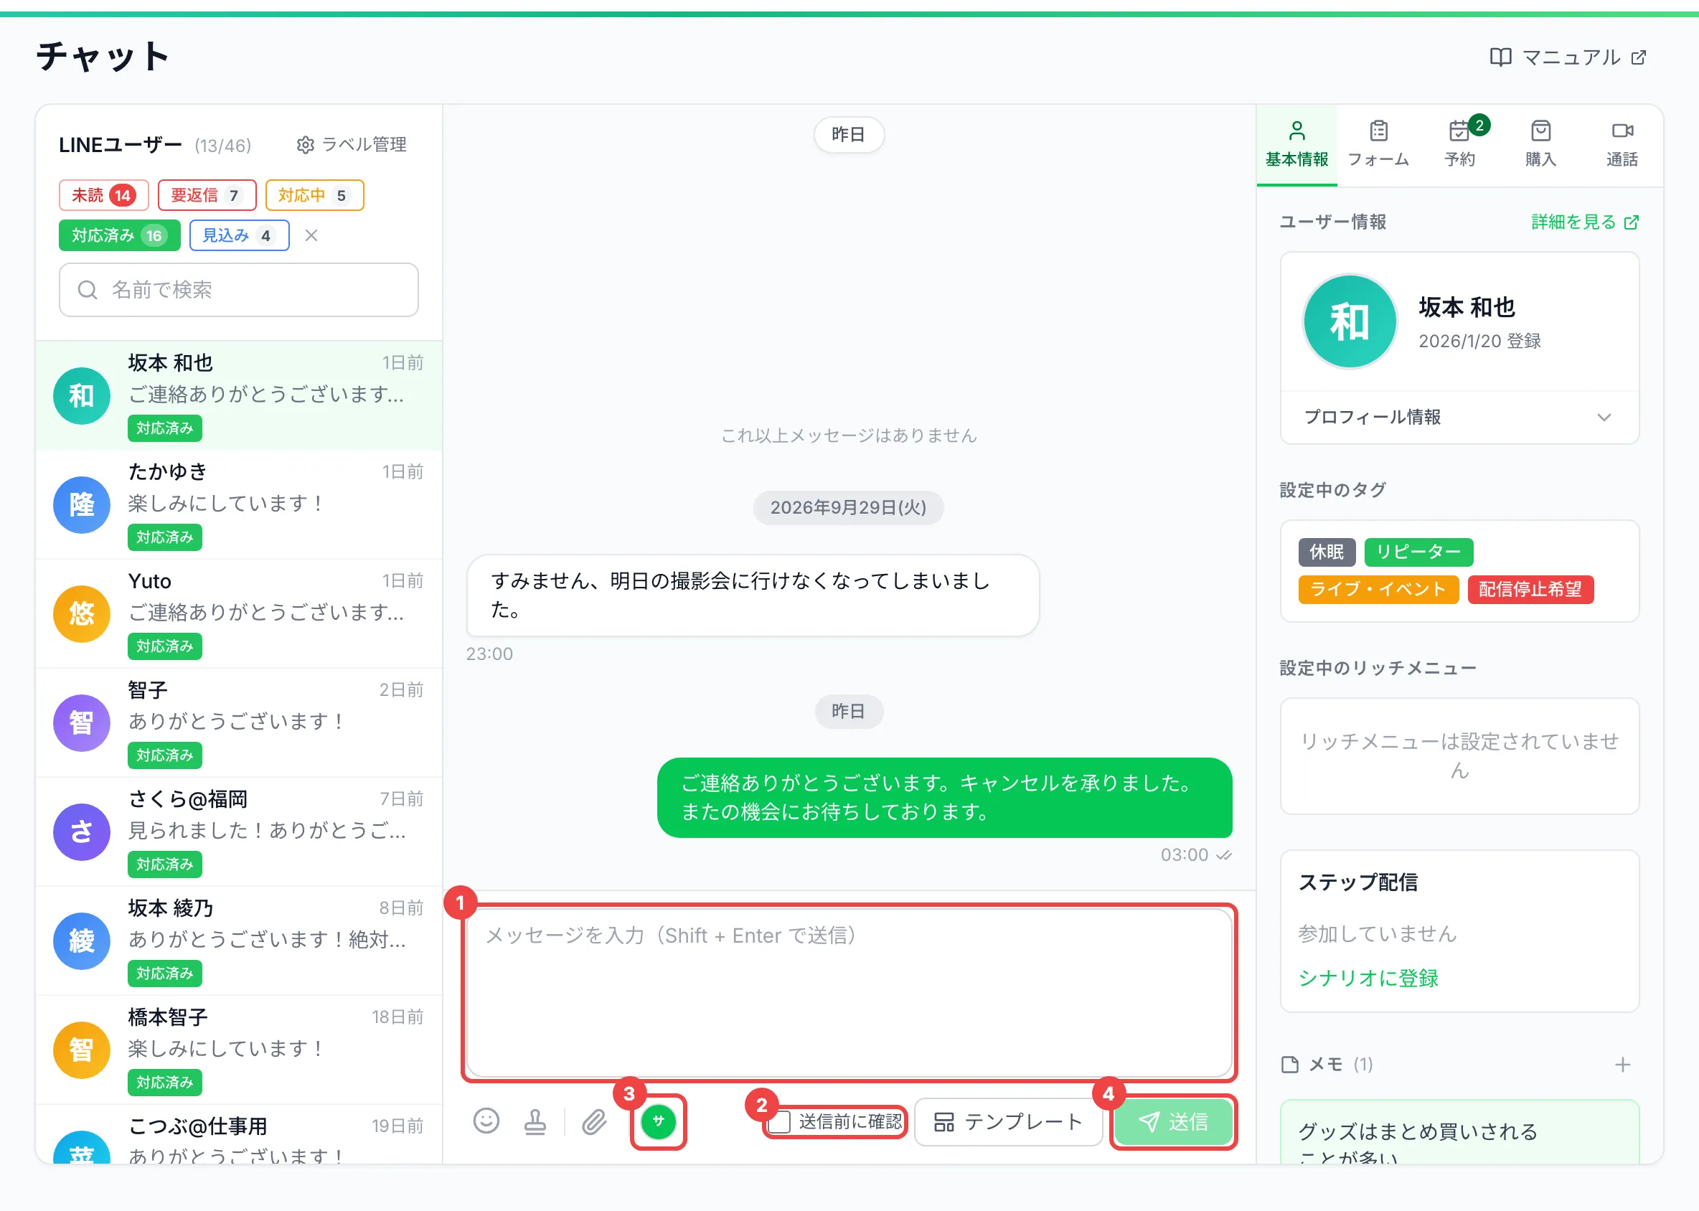Click たかゆき avatar in user list
The image size is (1699, 1211).
(82, 505)
